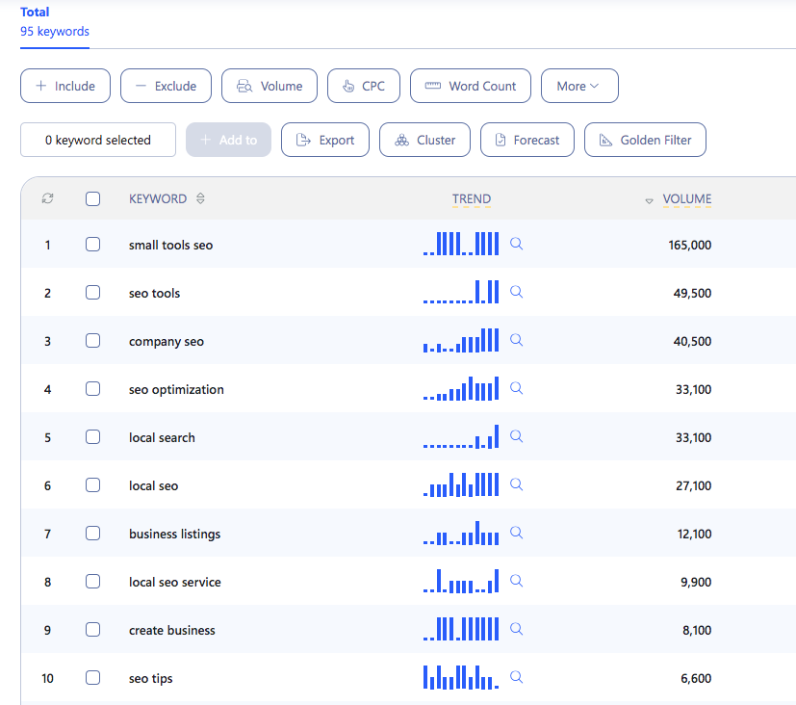Open trend magnifier for create business
This screenshot has width=796, height=705.
coord(516,629)
